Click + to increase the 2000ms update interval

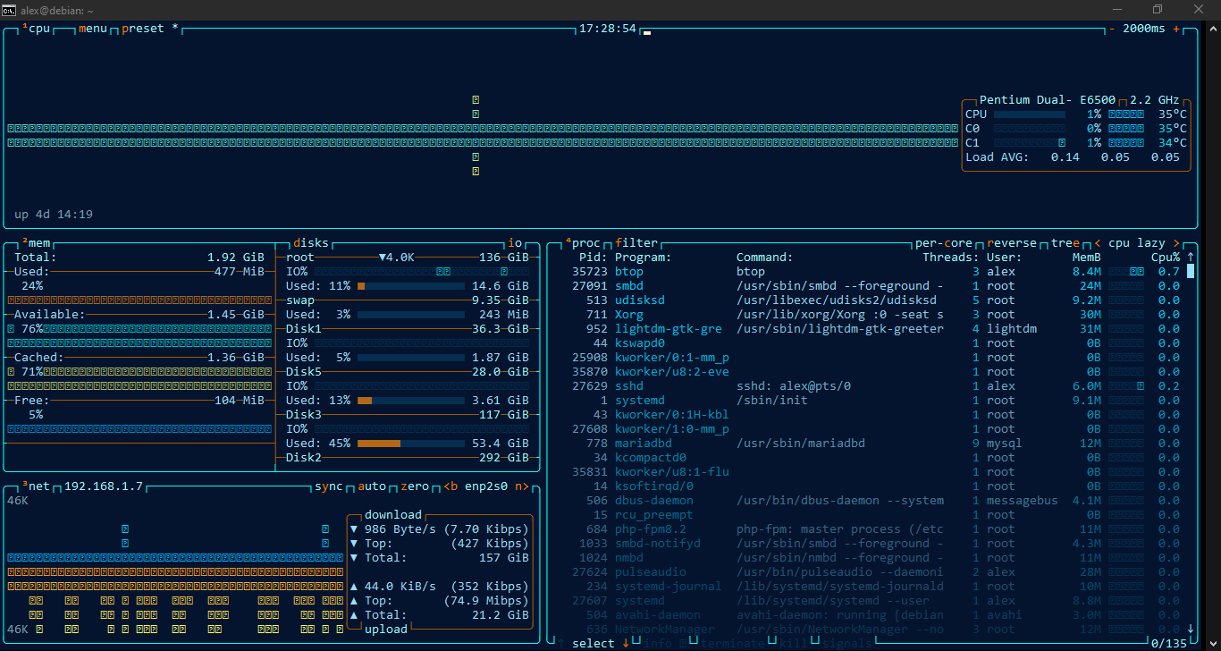[x=1175, y=28]
